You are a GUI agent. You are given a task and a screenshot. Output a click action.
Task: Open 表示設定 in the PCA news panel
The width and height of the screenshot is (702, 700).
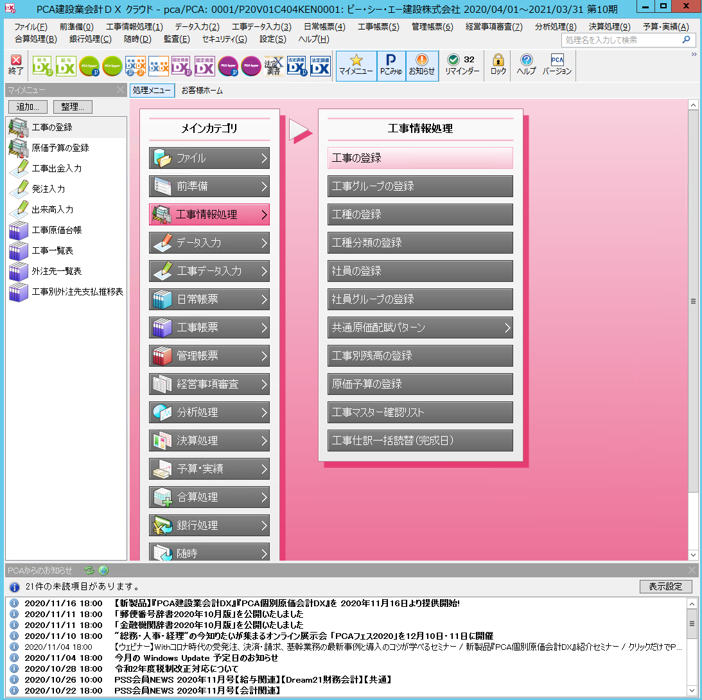tap(666, 586)
